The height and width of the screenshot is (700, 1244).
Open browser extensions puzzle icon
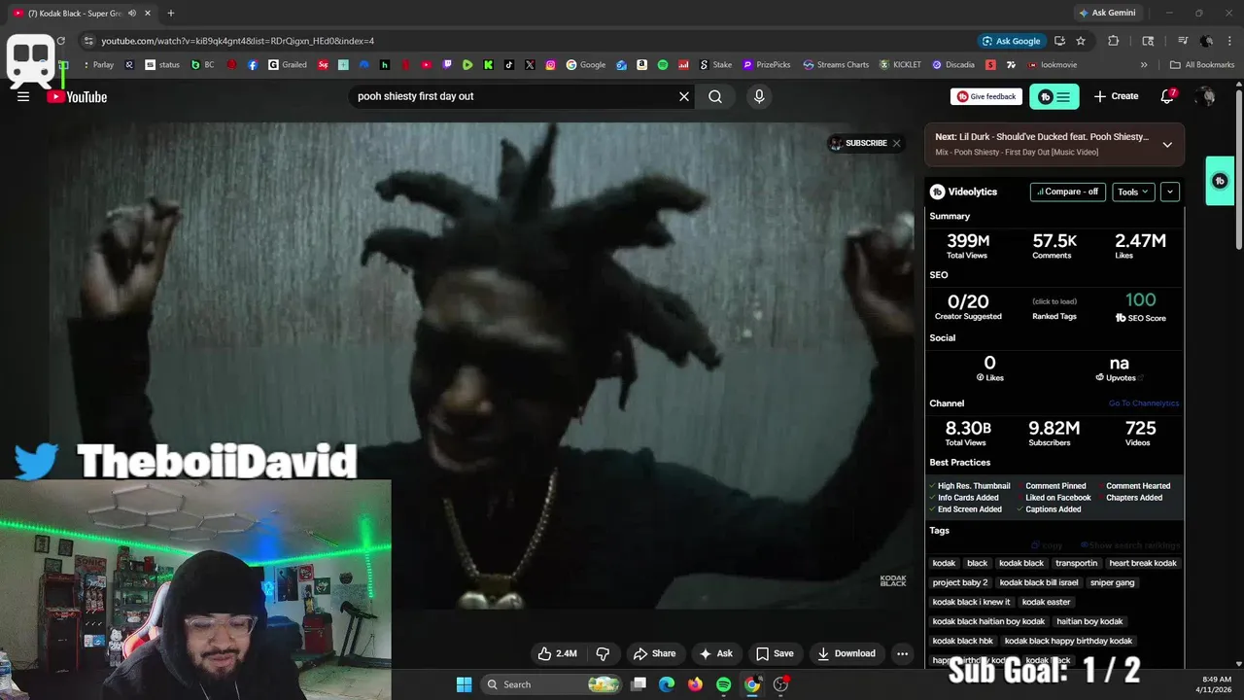tap(1114, 41)
